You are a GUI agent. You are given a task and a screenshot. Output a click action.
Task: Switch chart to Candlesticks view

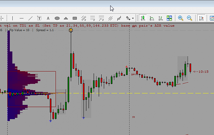[x=143, y=18]
